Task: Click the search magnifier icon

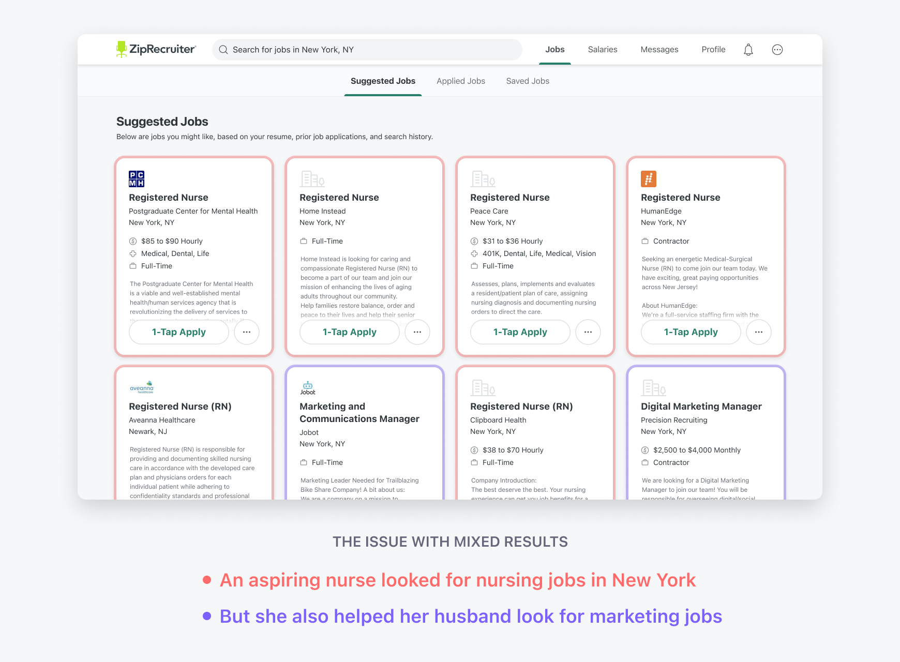Action: pos(223,50)
